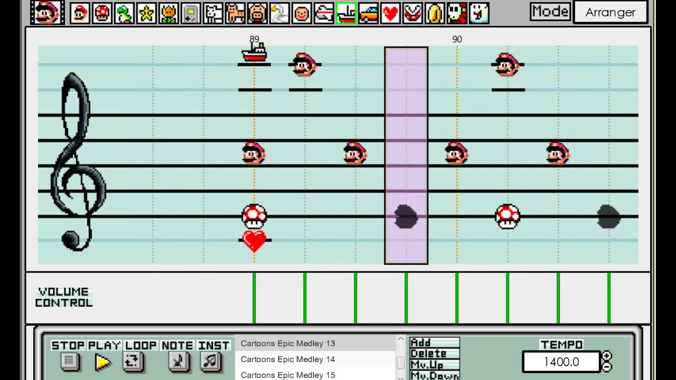
Task: Select the Cat instrument icon
Action: coord(235,13)
